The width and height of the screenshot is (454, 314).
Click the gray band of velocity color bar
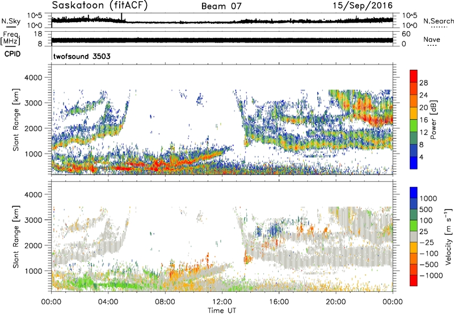[x=414, y=236]
